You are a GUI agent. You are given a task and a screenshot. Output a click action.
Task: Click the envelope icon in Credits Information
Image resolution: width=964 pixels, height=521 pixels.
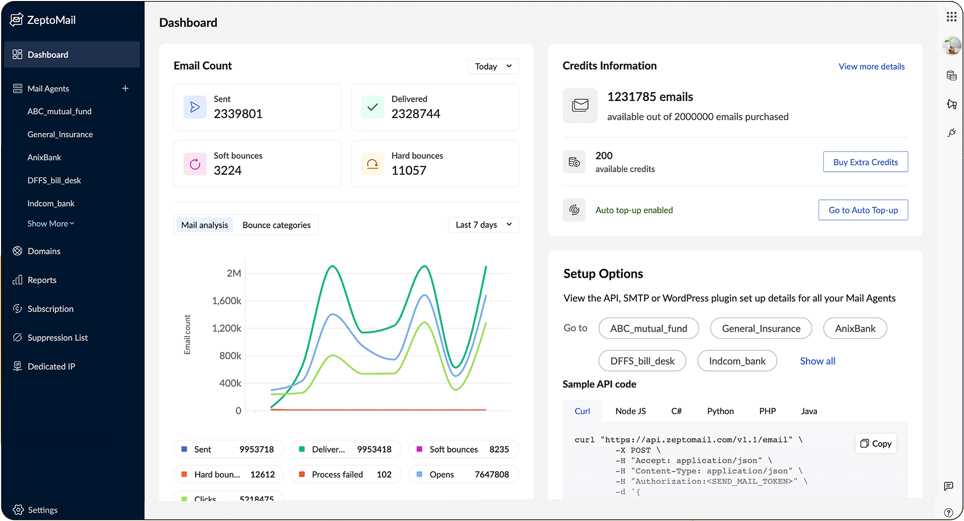coord(580,105)
